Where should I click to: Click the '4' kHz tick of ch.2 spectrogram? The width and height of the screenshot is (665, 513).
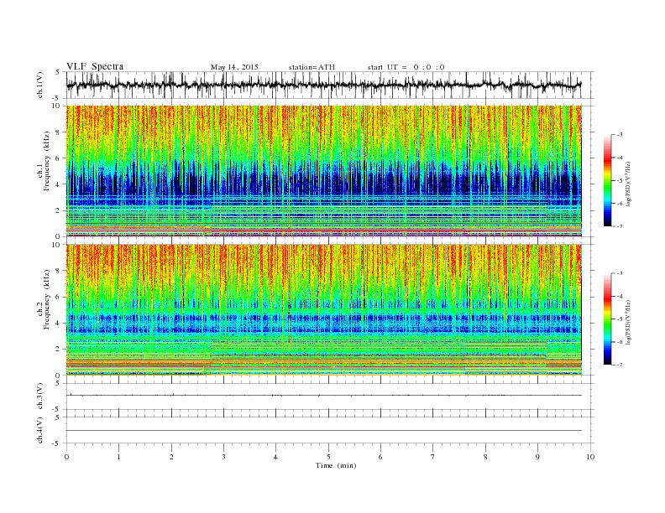(x=59, y=324)
